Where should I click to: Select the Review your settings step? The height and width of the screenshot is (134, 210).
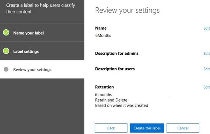pos(32,70)
